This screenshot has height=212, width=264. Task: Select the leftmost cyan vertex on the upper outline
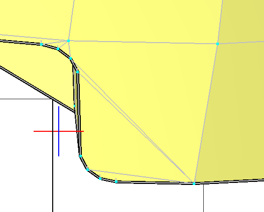[42, 45]
